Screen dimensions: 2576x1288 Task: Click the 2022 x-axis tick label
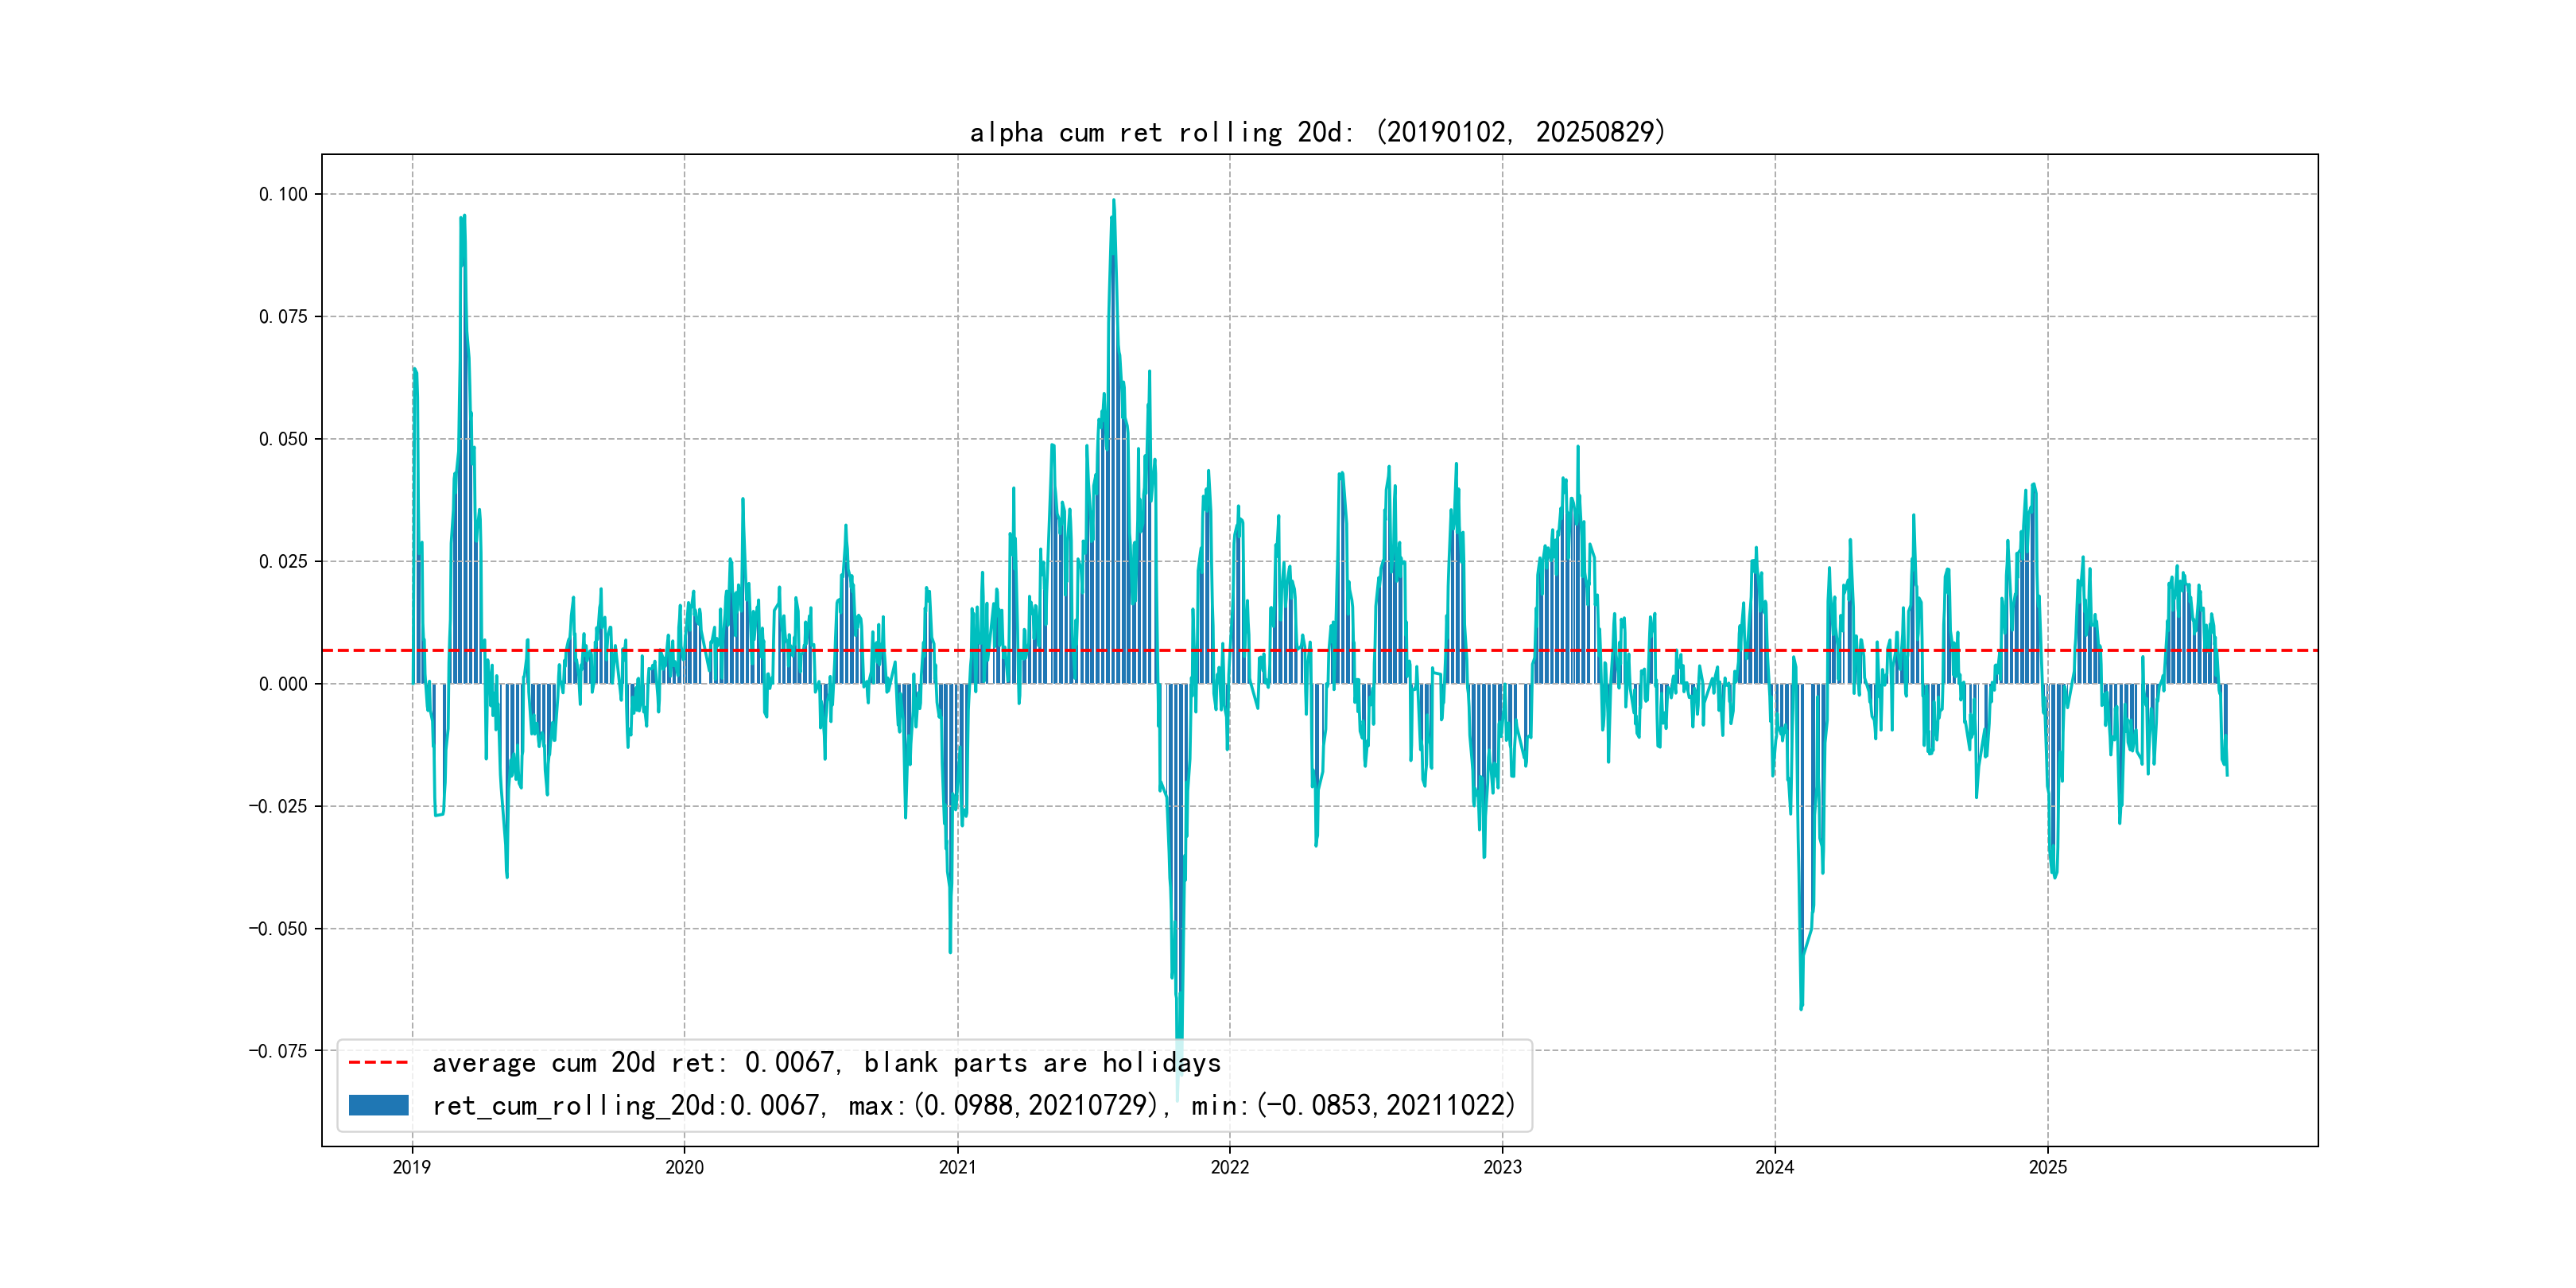1229,1167
